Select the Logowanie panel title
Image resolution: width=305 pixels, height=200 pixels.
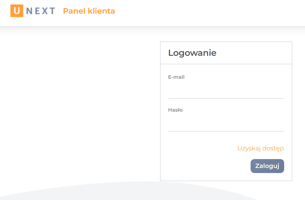192,53
